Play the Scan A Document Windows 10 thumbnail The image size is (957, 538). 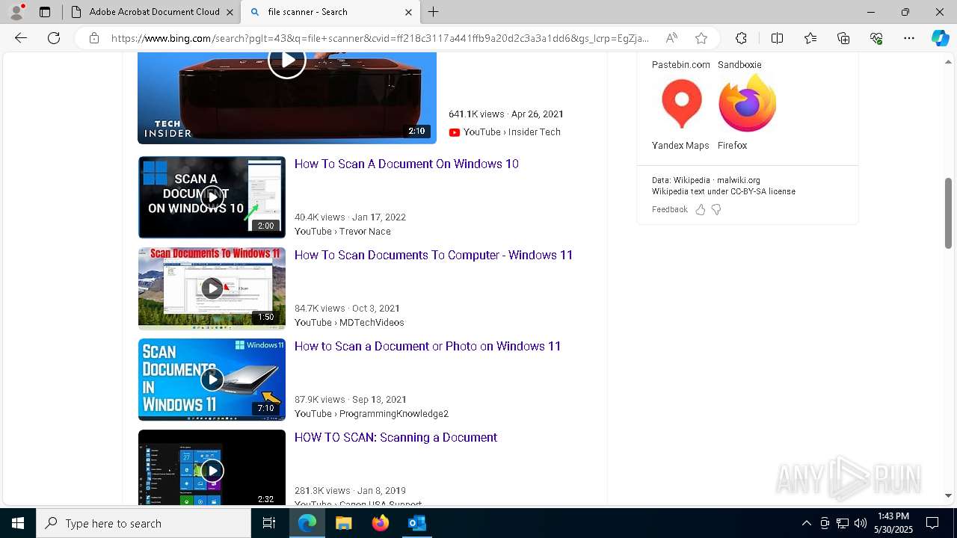pos(212,197)
